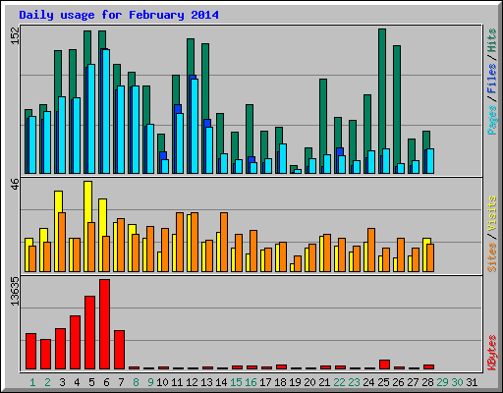
Task: Select day label "5" on the bottom axis
Action: (91, 382)
